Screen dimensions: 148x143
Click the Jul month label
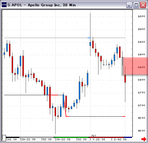(x=93, y=136)
